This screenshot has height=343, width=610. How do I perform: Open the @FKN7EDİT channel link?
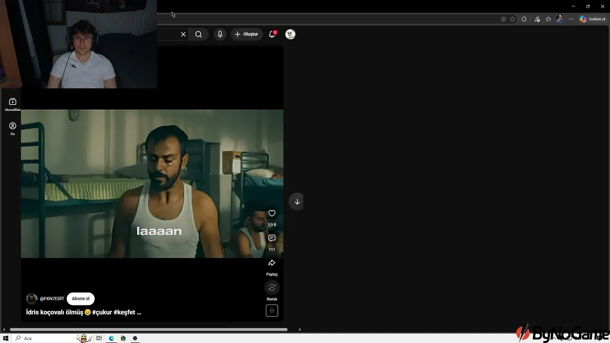(x=52, y=299)
